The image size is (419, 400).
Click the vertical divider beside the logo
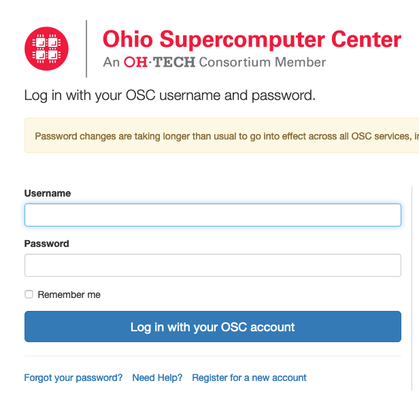click(x=86, y=48)
